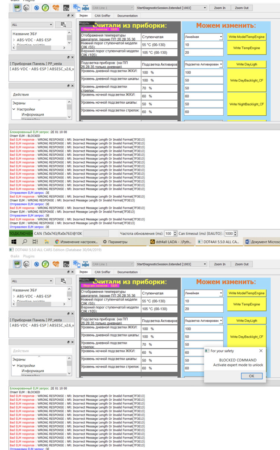
Task: Open File Explorer from the taskbar
Action: pos(46,242)
